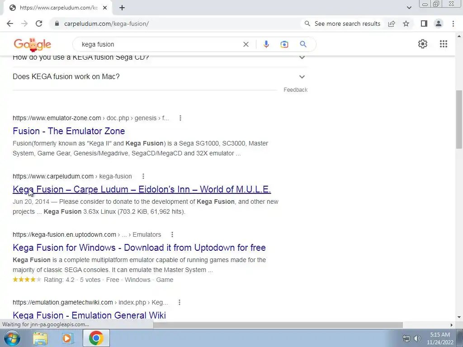Click scroll-right arrow on horizontal scrollbar

coord(452,325)
